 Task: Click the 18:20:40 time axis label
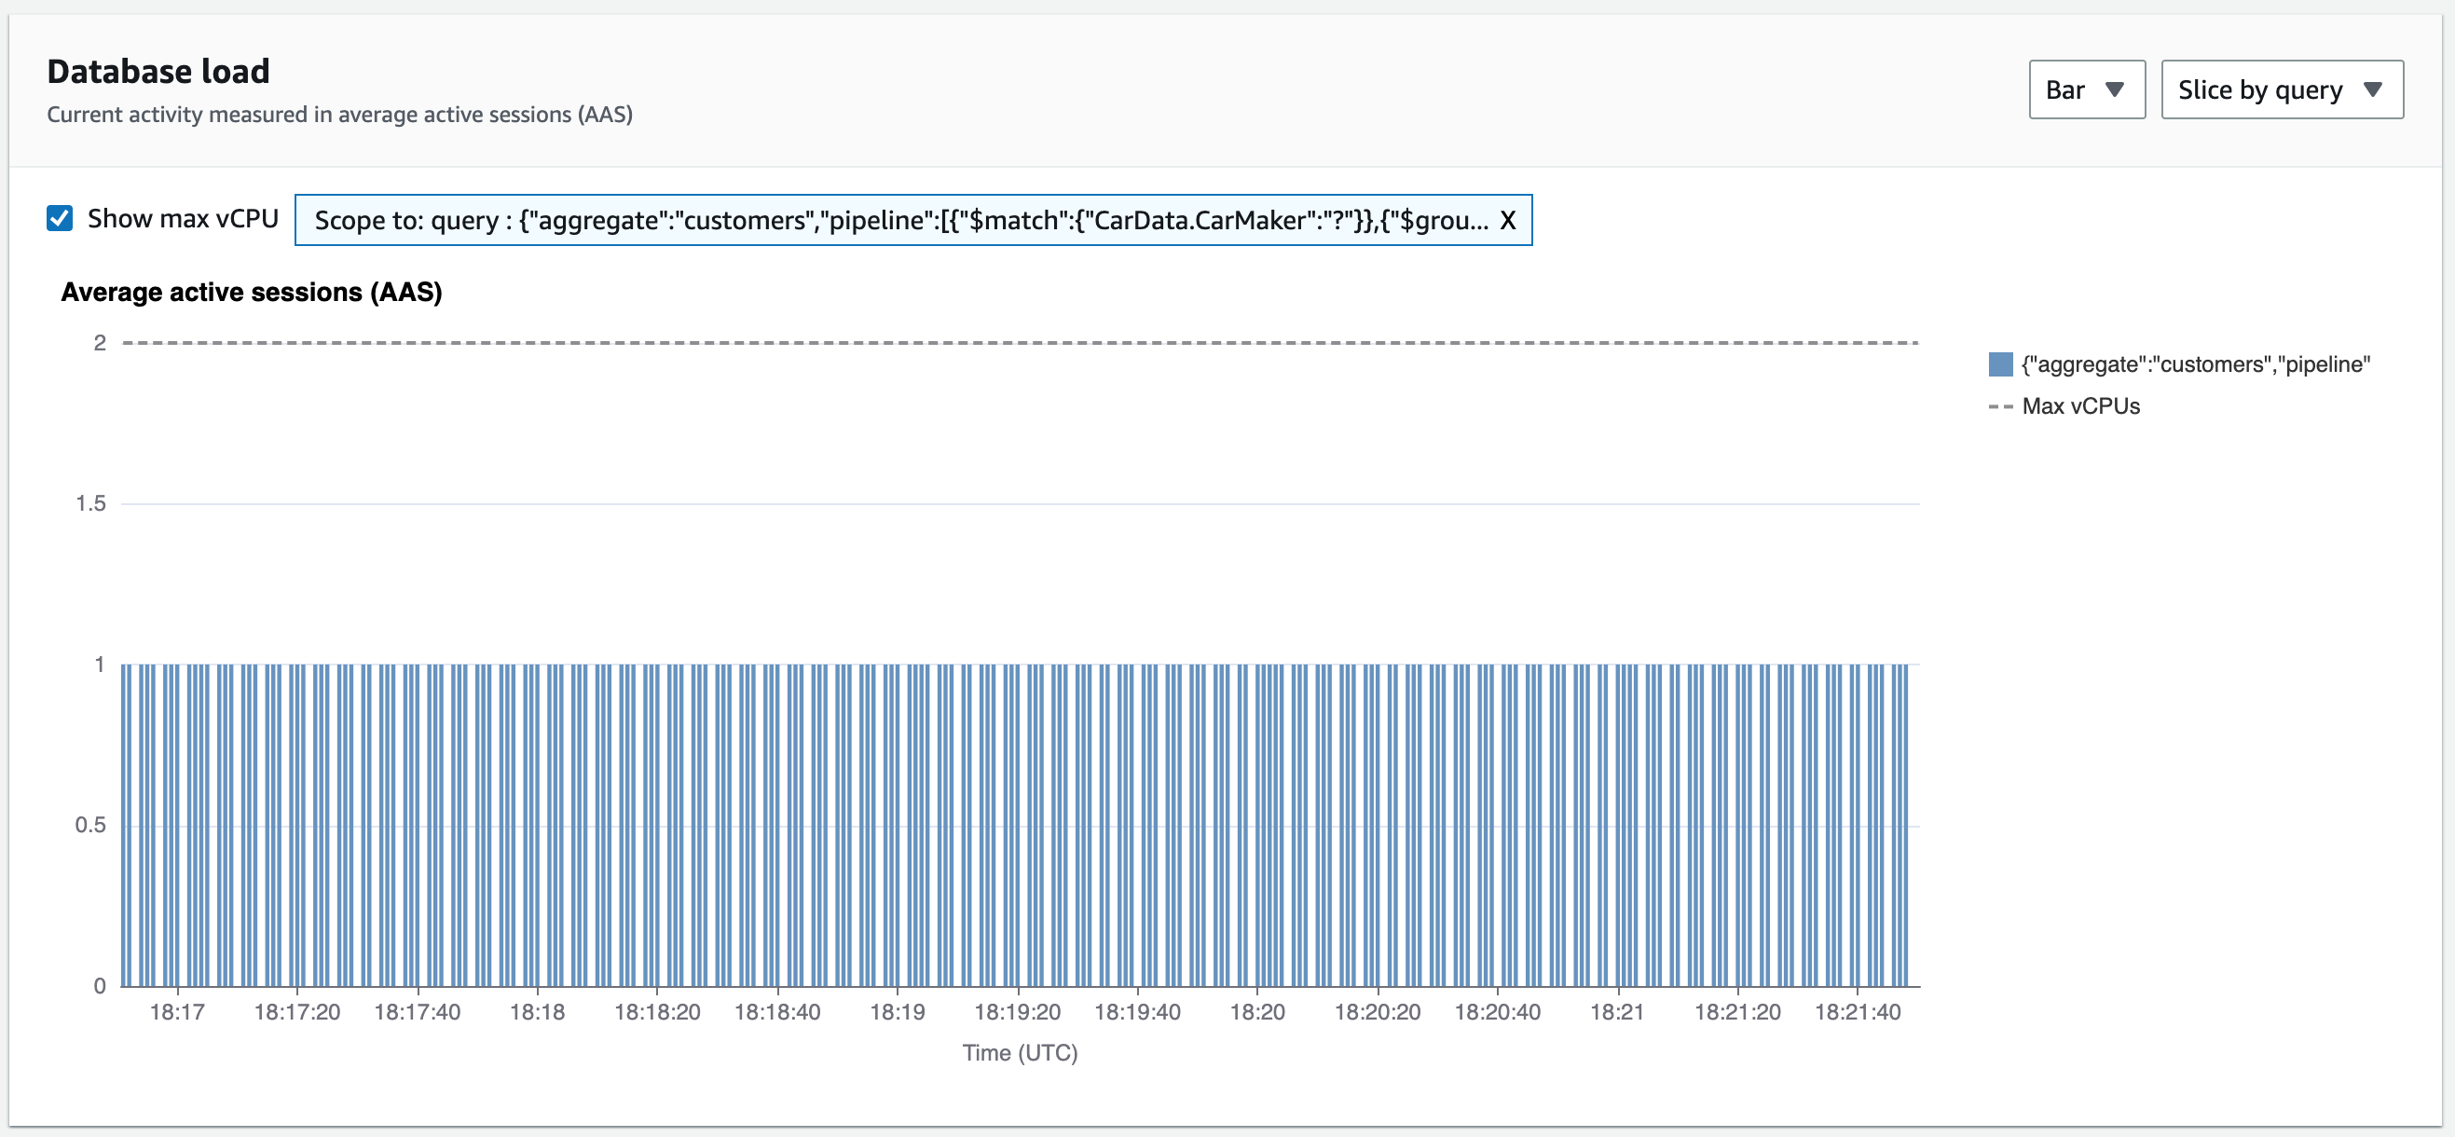click(x=1496, y=1012)
